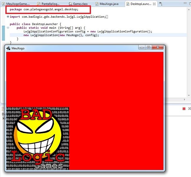Click the editor vertical scrollbar down arrow
This screenshot has height=177, width=191.
(189, 96)
